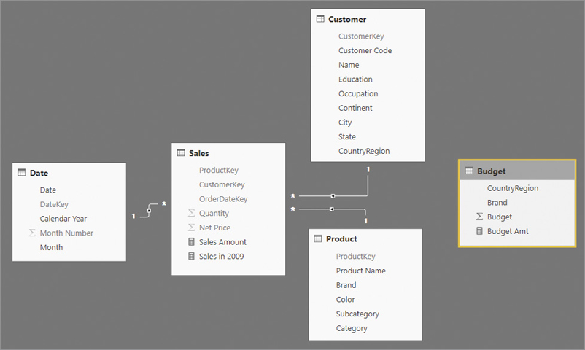Viewport: 585px width, 350px height.
Task: Select CountryRegion in the Customer table
Action: point(364,151)
